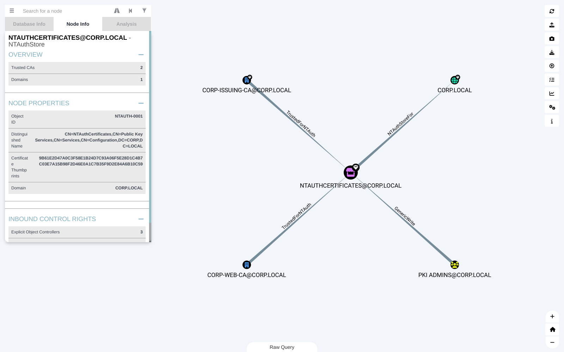Click TrustedForNTAuth label from CORP-WEB-CA
564x352 pixels.
coord(296,216)
